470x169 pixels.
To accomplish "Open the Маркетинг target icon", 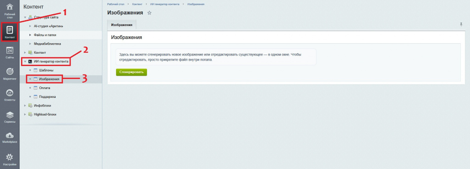I will pyautogui.click(x=10, y=72).
